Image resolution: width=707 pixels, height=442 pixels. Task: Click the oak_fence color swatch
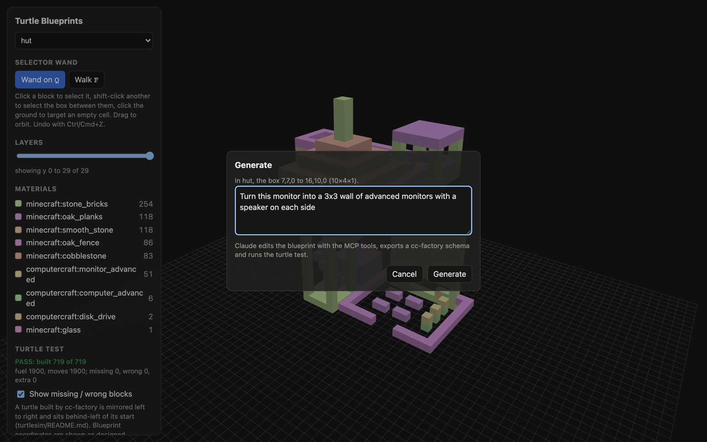[18, 243]
